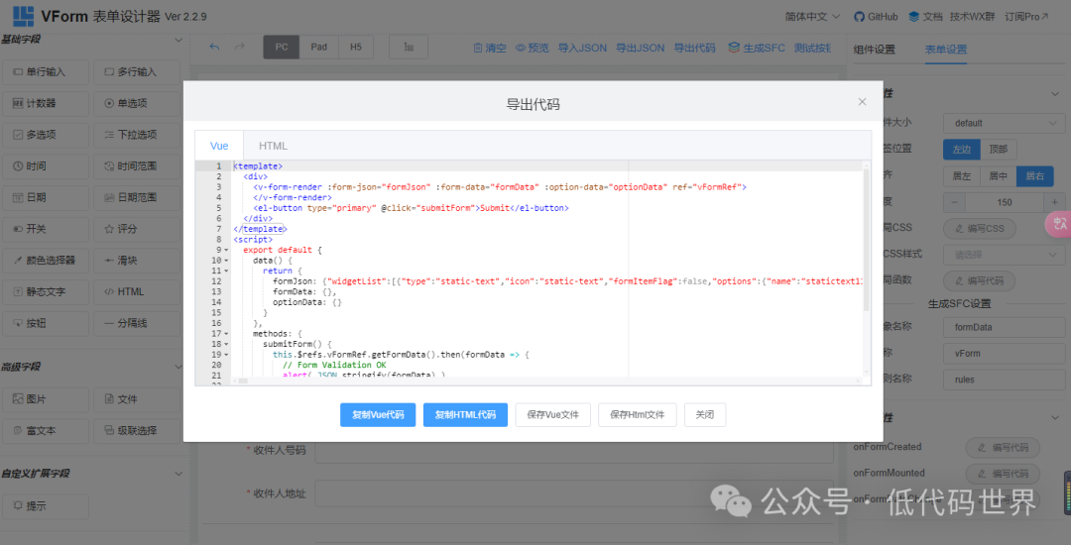1071x545 pixels.
Task: Choose 左边 label position
Action: tap(960, 150)
